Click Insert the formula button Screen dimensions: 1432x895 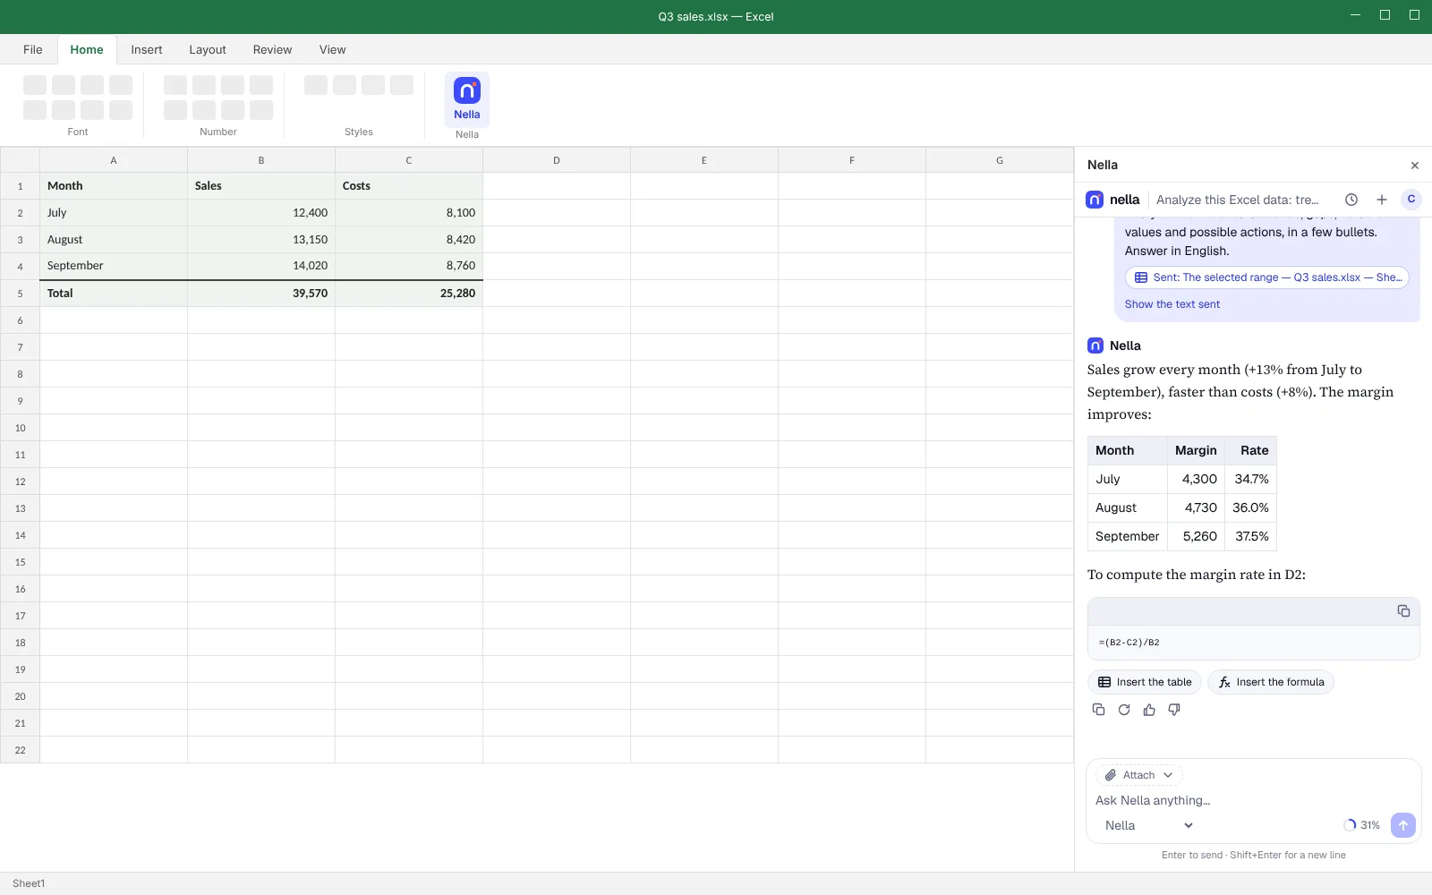point(1271,682)
